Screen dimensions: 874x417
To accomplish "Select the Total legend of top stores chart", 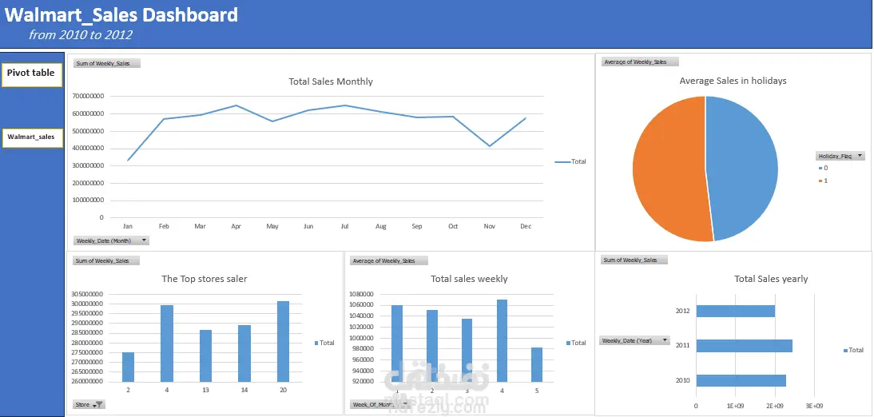I will click(324, 343).
